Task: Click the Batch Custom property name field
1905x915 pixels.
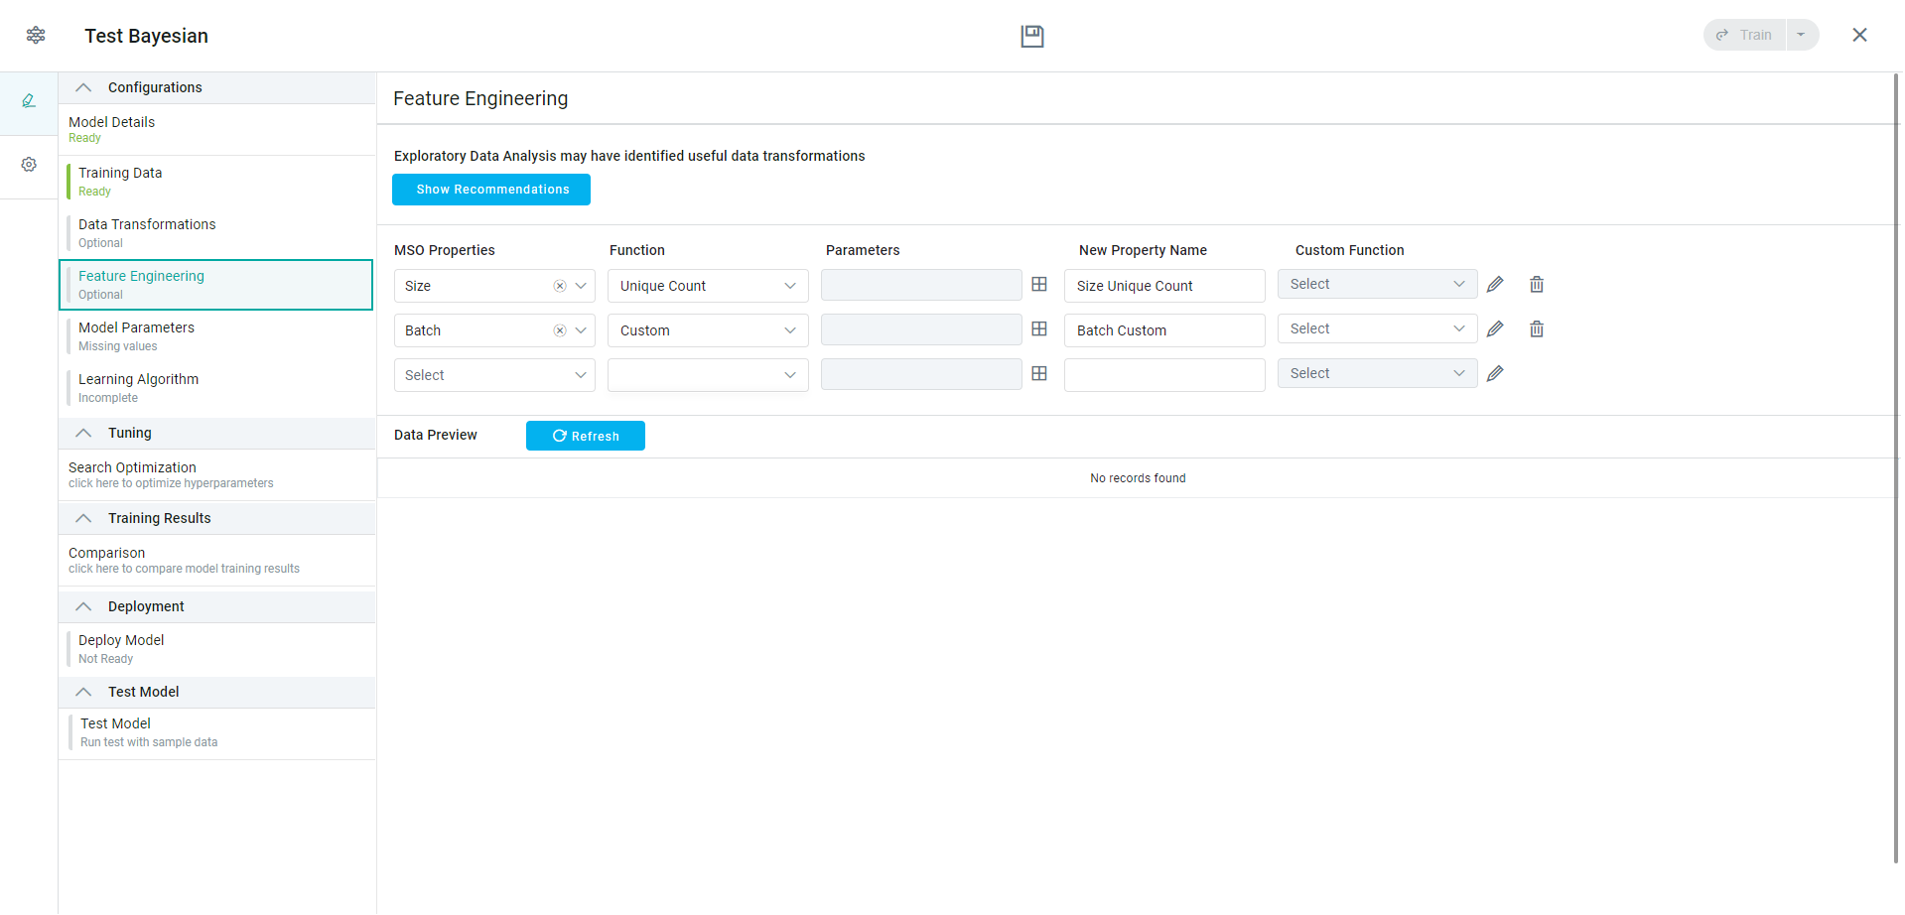Action: [1163, 330]
